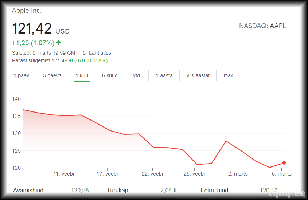Click the after-hours price "121,49"
The height and width of the screenshot is (200, 308).
59,60
